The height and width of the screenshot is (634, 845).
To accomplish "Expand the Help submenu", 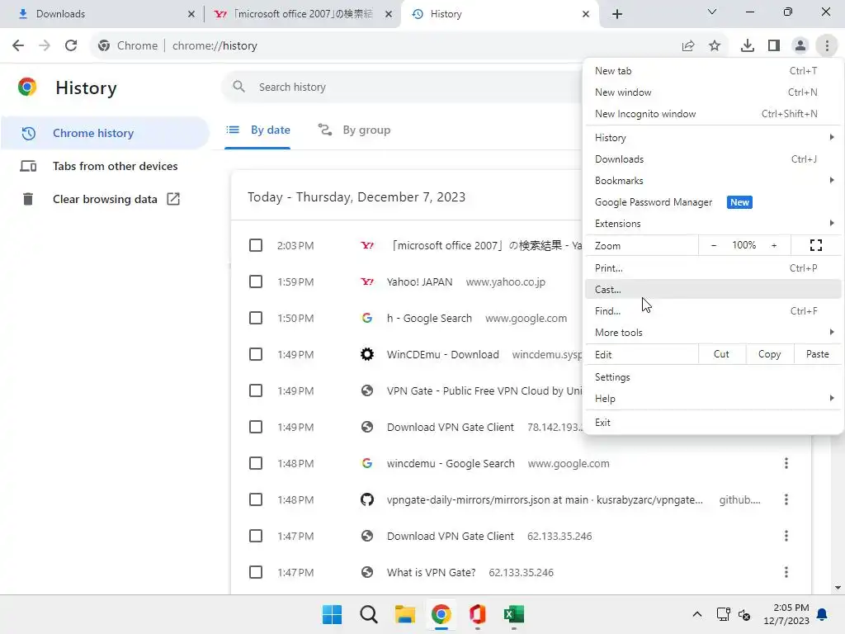I will tap(713, 399).
